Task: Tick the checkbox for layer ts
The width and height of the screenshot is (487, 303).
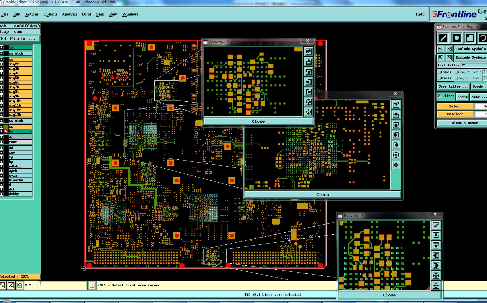Action: pos(1,47)
